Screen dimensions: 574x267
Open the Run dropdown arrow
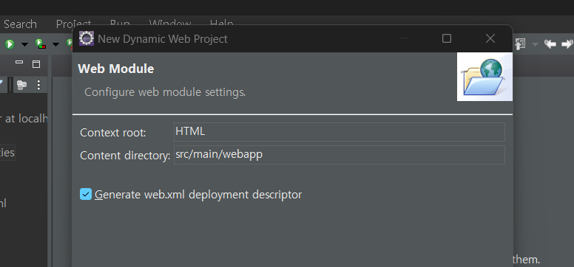[x=24, y=44]
